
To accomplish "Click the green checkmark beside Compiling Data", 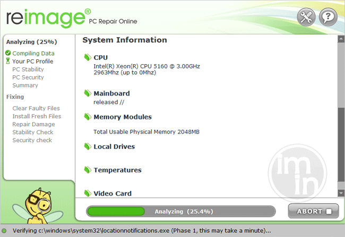I will pyautogui.click(x=8, y=53).
